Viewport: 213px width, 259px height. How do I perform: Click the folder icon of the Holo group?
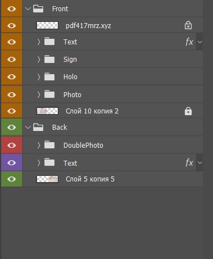point(49,76)
